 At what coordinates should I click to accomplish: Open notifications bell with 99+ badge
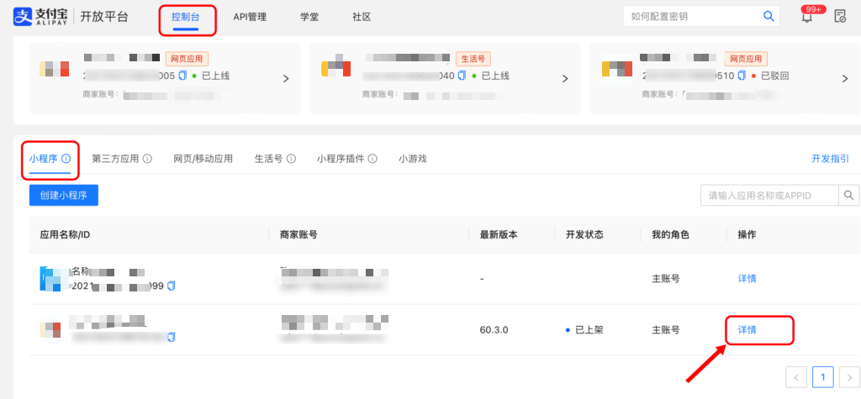tap(807, 17)
